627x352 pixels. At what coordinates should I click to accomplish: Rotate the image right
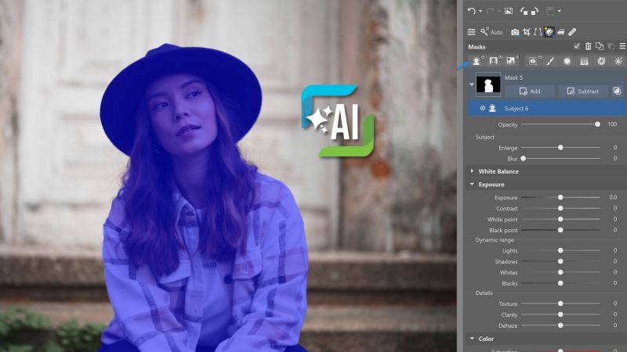click(535, 11)
